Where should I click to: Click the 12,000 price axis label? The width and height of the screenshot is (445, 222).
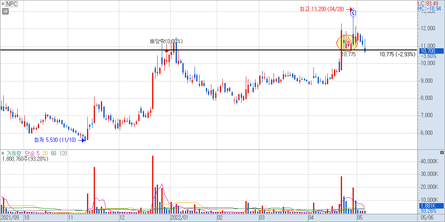pos(428,29)
